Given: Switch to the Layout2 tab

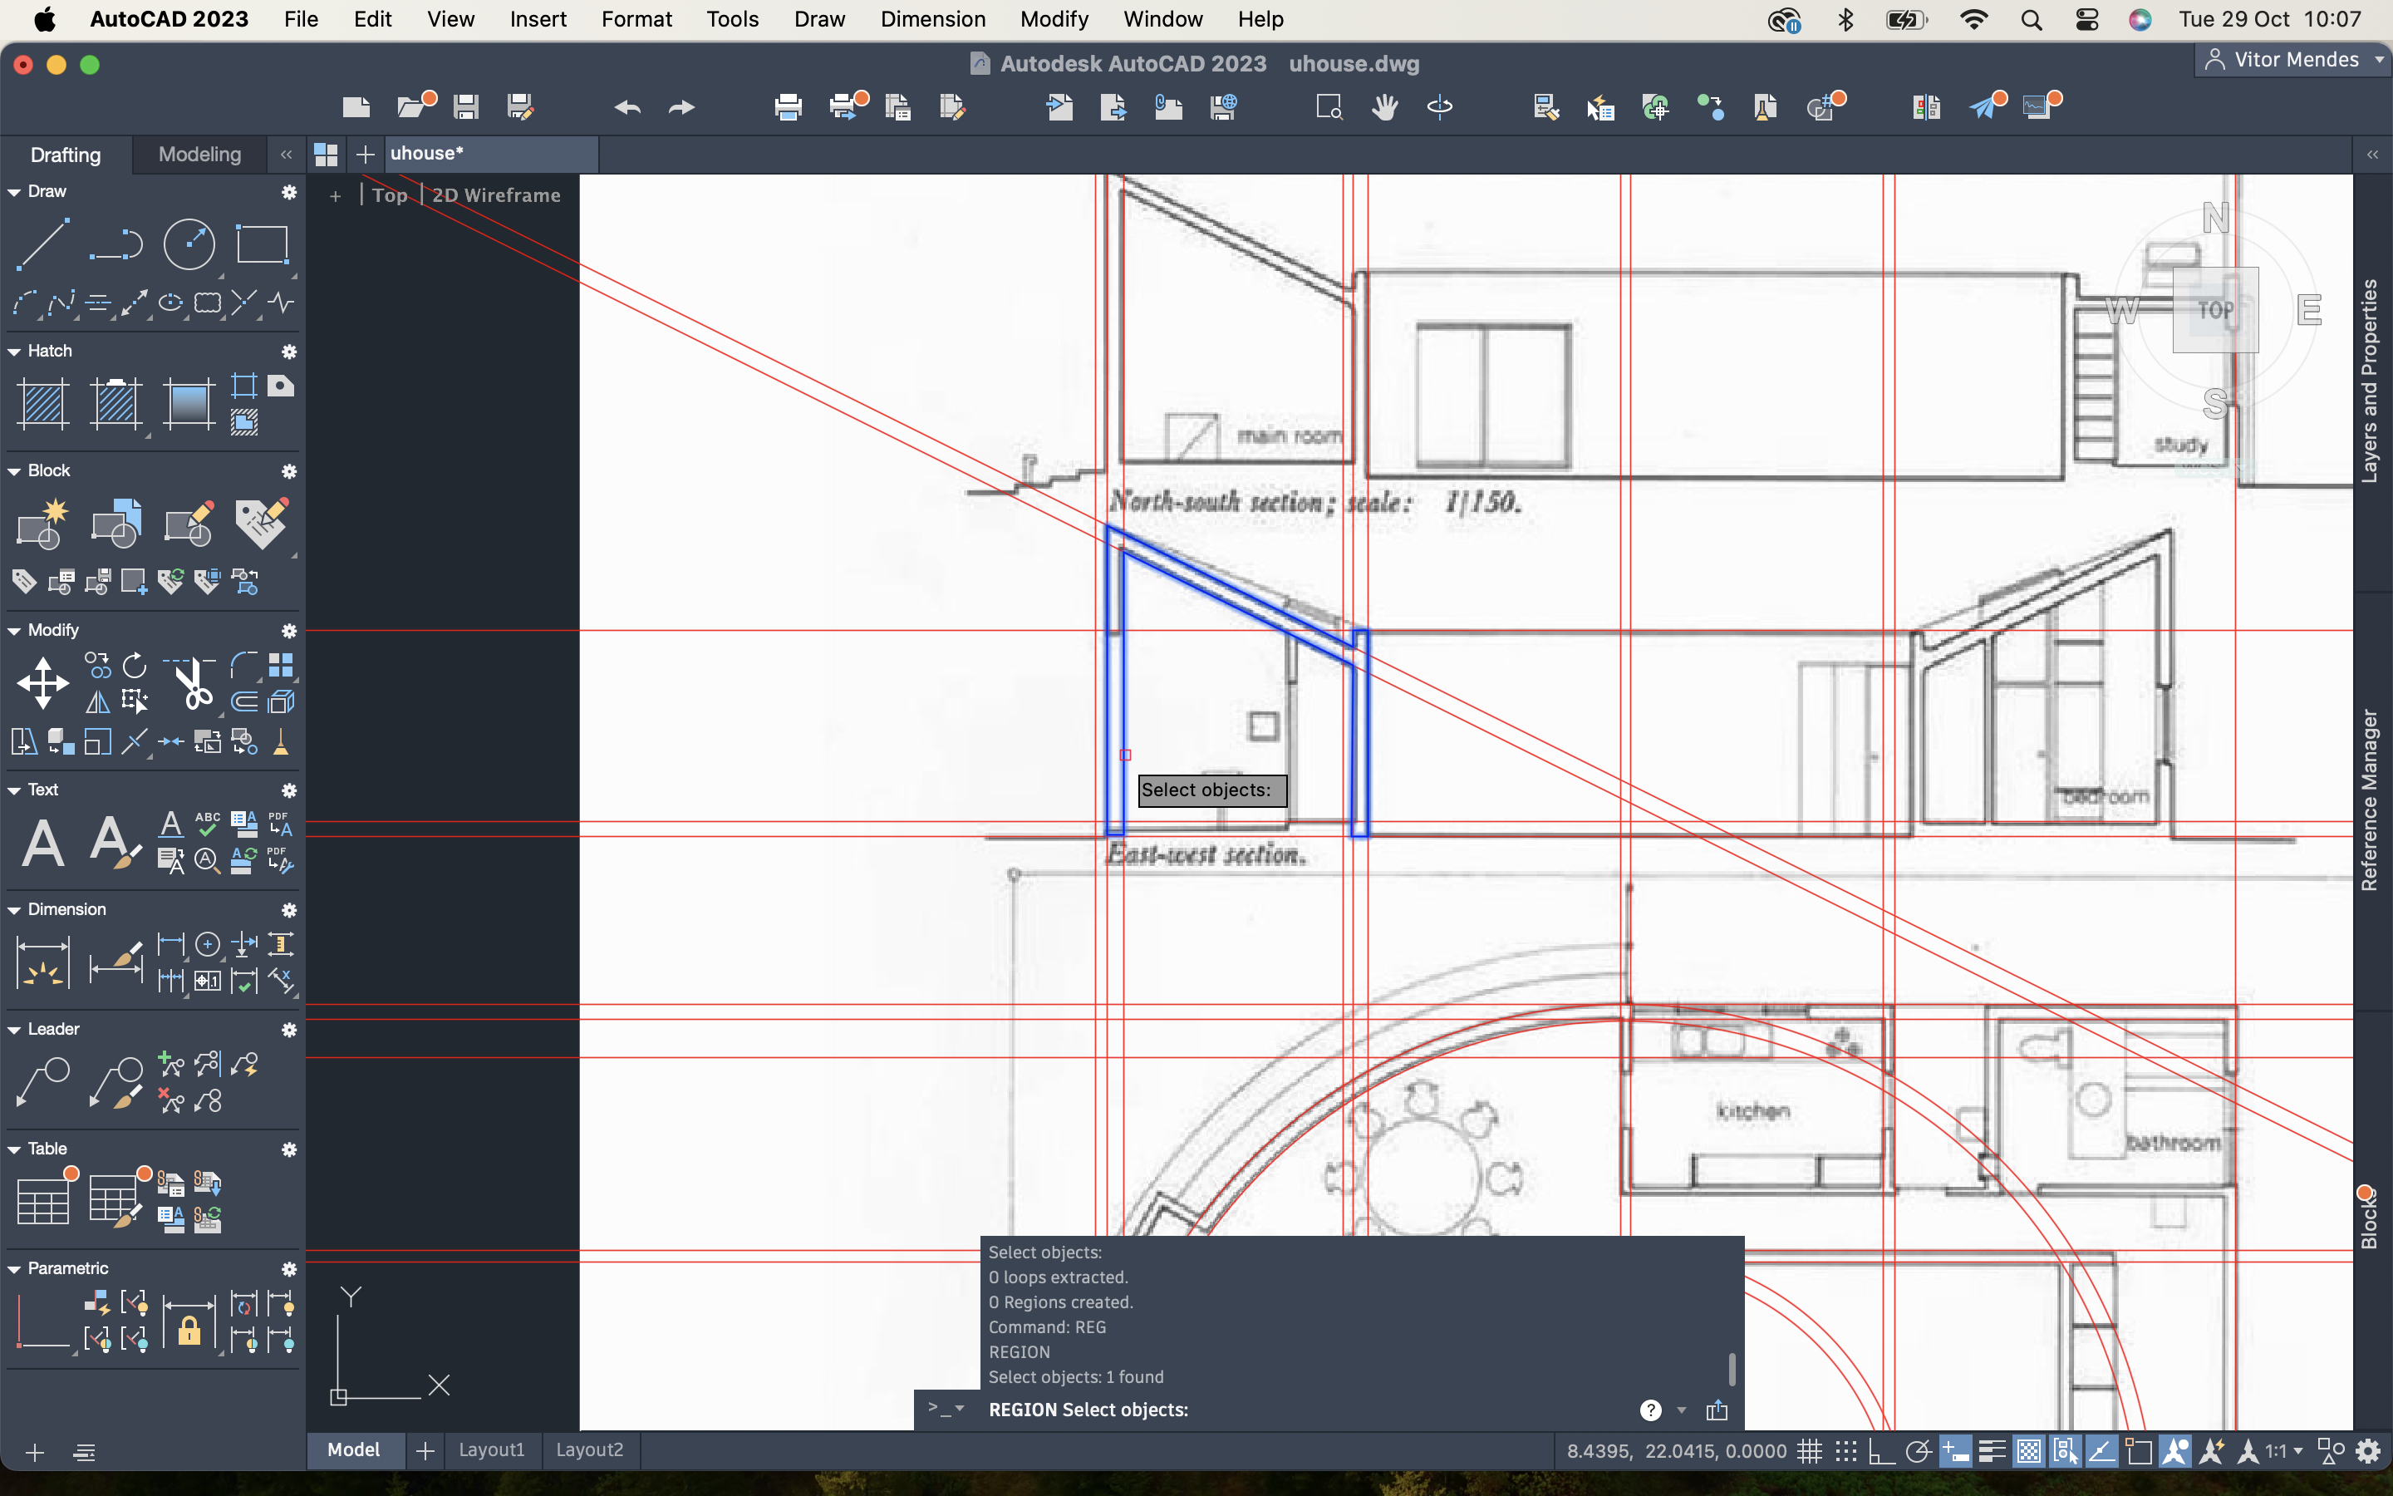Looking at the screenshot, I should [x=589, y=1449].
